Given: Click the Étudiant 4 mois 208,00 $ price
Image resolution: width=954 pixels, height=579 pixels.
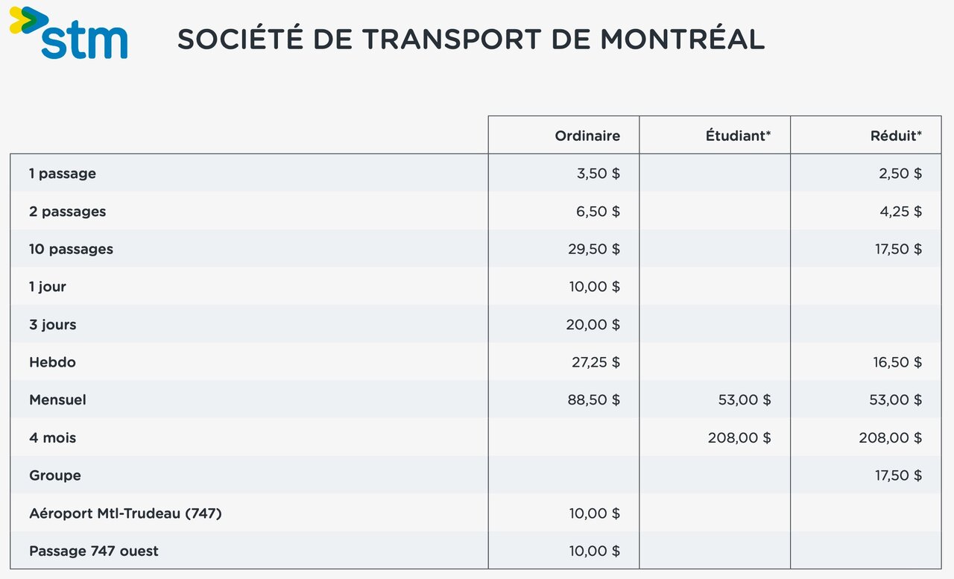Looking at the screenshot, I should click(739, 438).
